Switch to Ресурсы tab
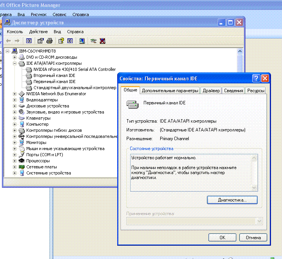282x259 pixels. pos(256,91)
